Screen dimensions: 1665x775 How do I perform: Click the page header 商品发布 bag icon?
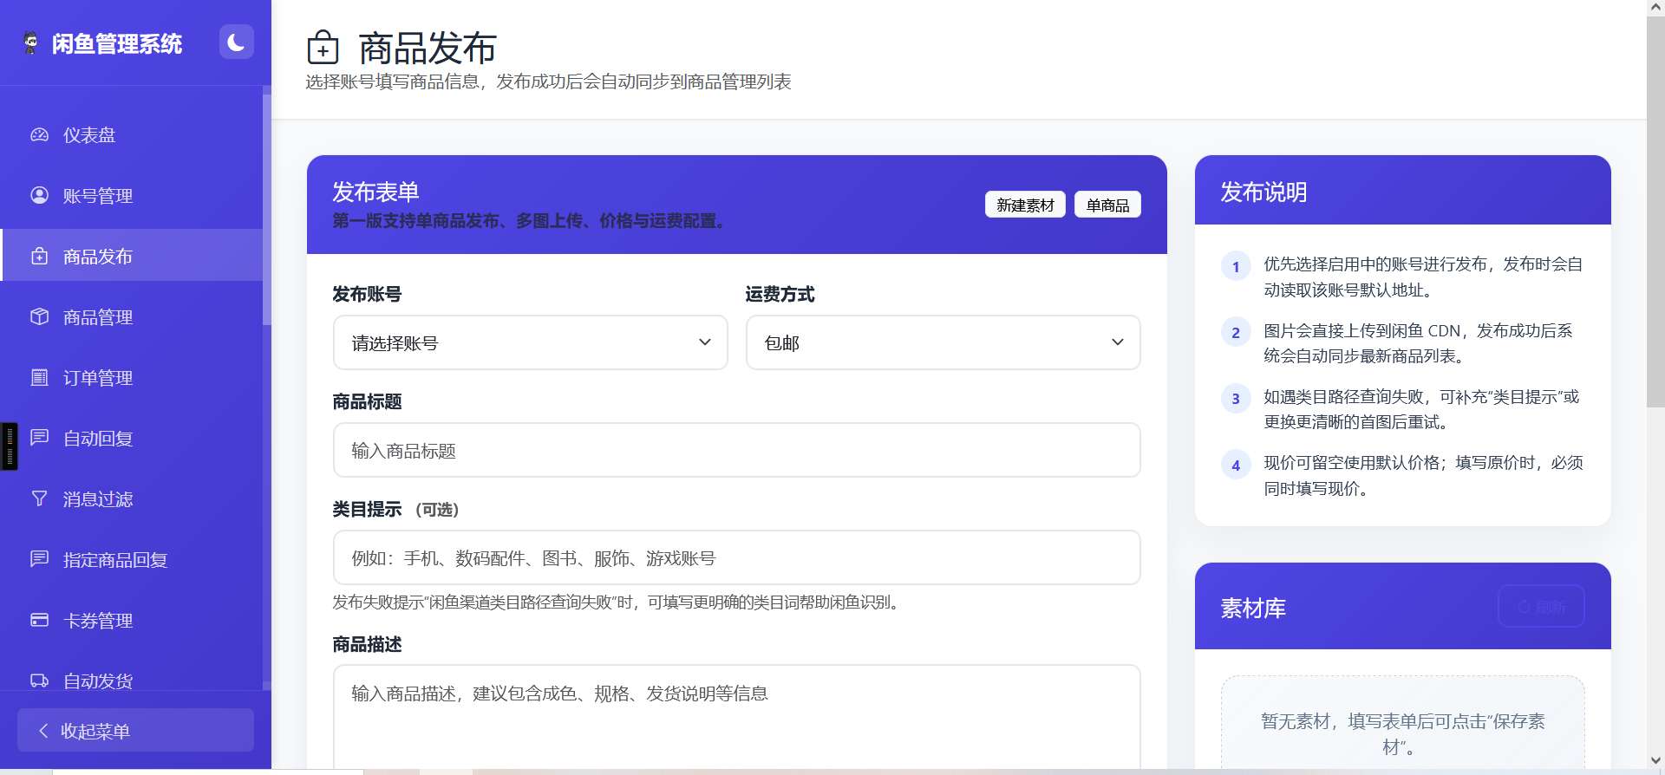[x=323, y=47]
